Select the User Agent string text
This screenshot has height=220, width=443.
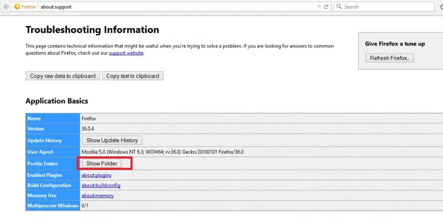pyautogui.click(x=162, y=152)
